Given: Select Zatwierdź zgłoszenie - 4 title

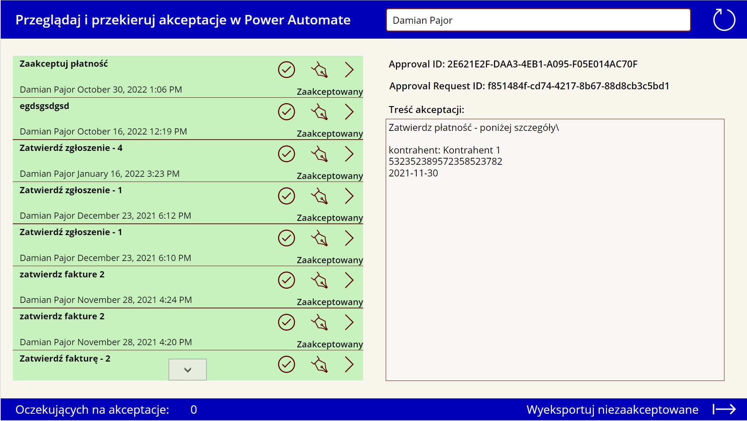Looking at the screenshot, I should [71, 148].
